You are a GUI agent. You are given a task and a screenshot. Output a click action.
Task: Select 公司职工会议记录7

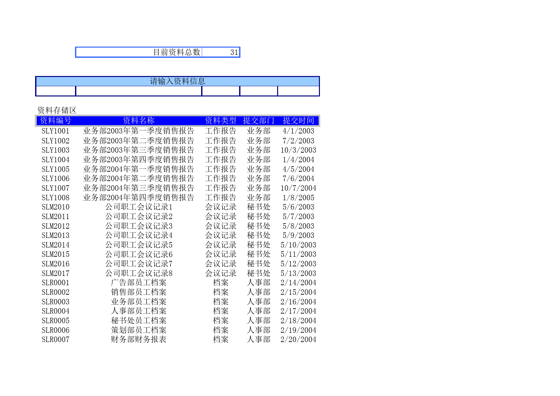[139, 264]
